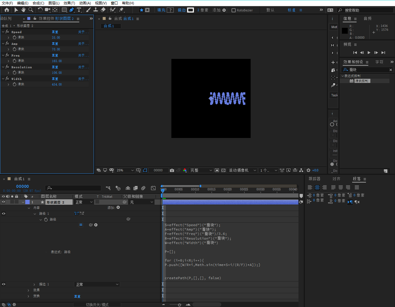This screenshot has height=307, width=395.
Task: Click the show channel color icon
Action: 185,170
